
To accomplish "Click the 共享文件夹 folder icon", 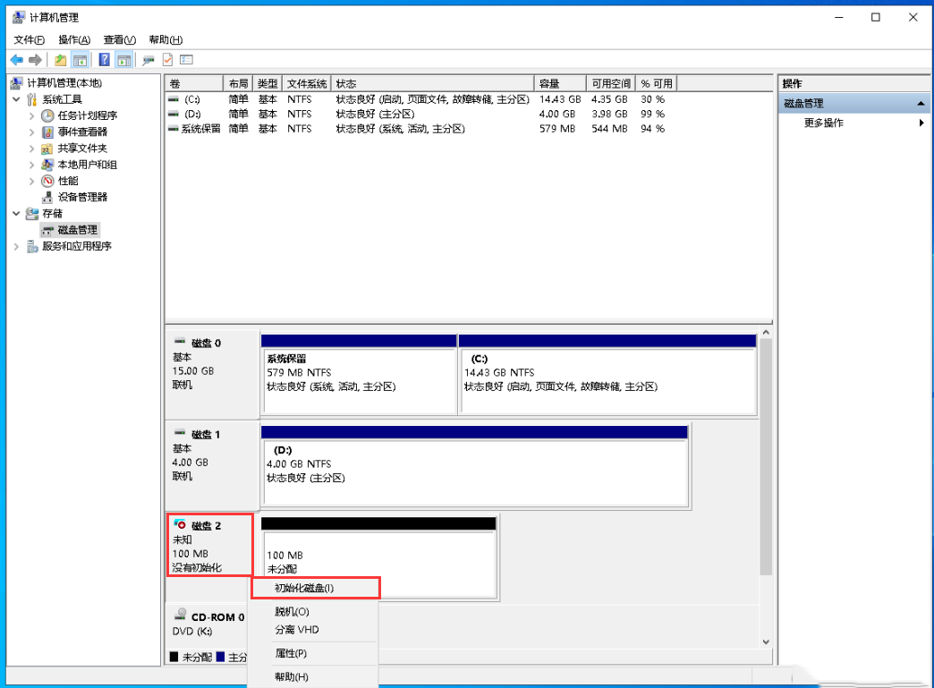I will (x=47, y=149).
